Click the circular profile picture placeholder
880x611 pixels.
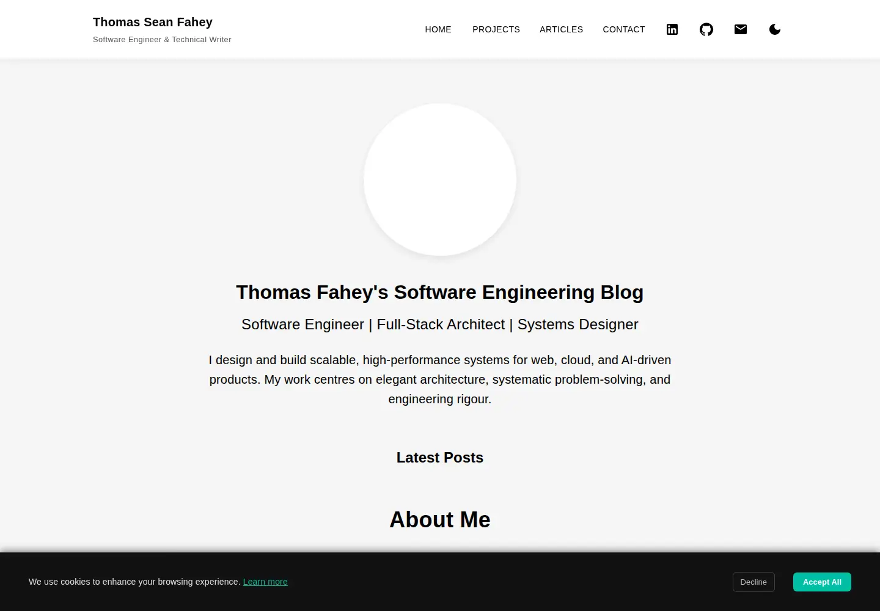pos(440,180)
